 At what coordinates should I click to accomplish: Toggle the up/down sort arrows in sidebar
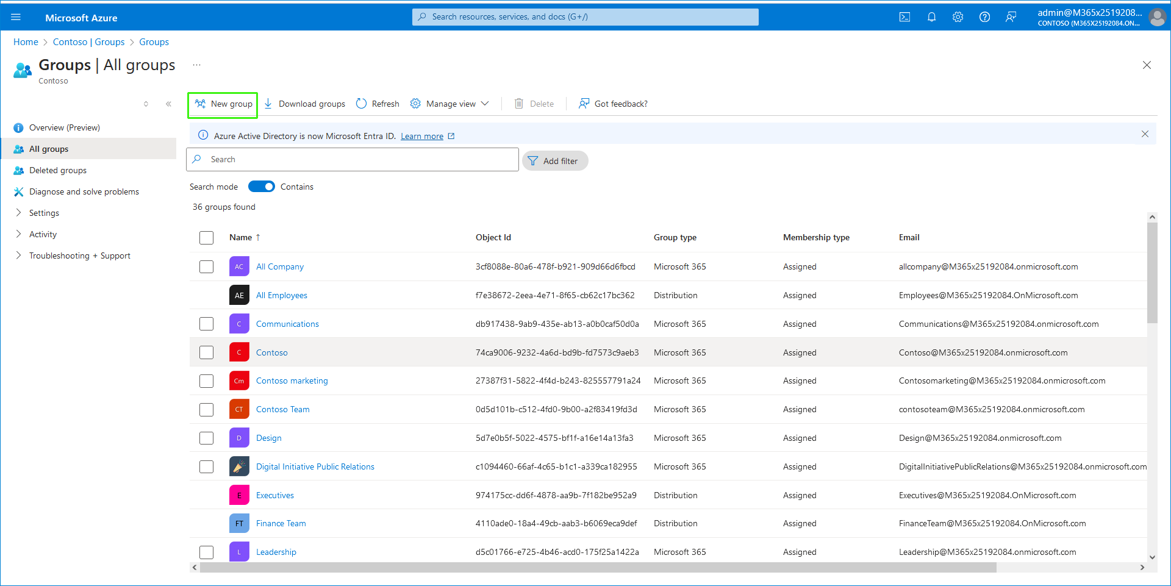point(146,104)
